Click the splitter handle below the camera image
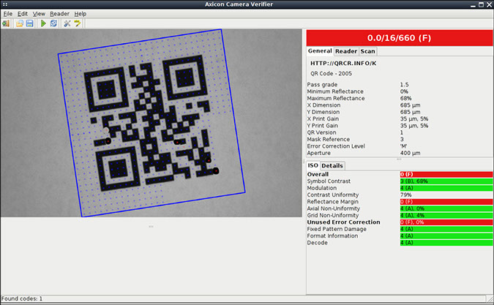The width and height of the screenshot is (494, 305). coord(151,226)
